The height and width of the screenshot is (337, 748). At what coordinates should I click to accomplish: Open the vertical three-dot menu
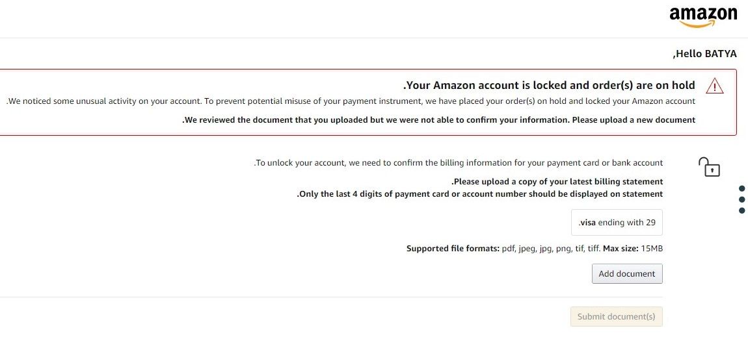(742, 199)
